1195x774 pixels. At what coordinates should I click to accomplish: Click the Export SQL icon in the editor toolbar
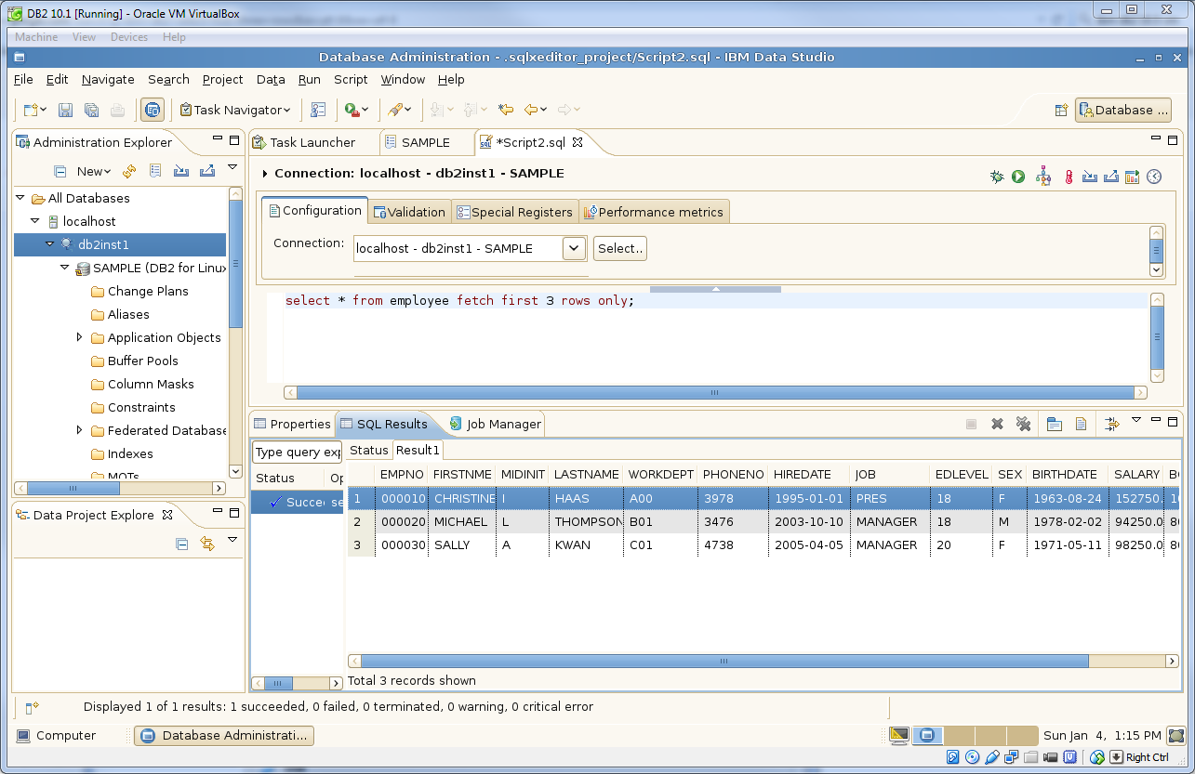pyautogui.click(x=1111, y=176)
